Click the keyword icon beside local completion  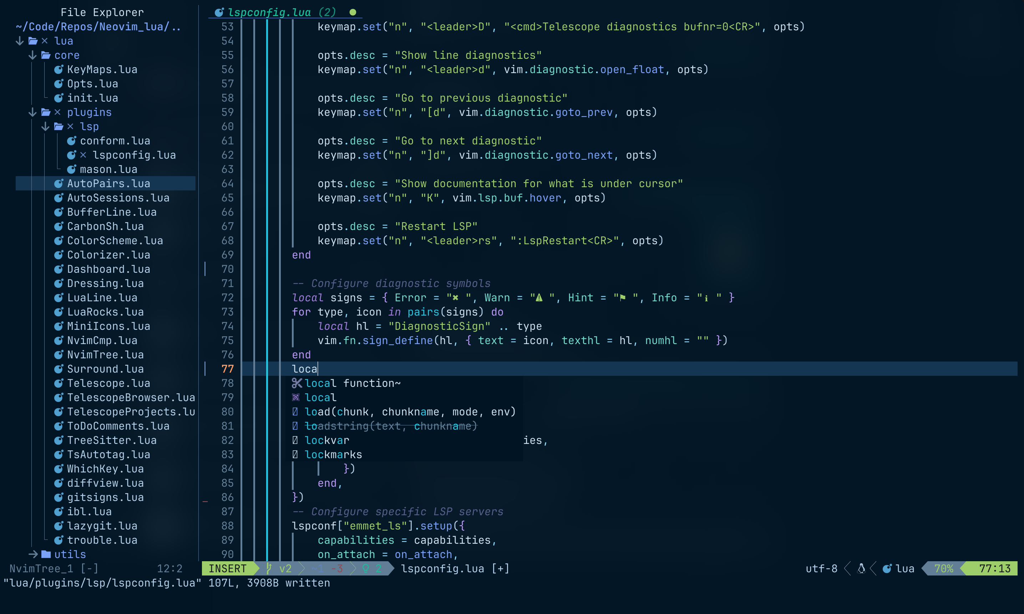[295, 398]
